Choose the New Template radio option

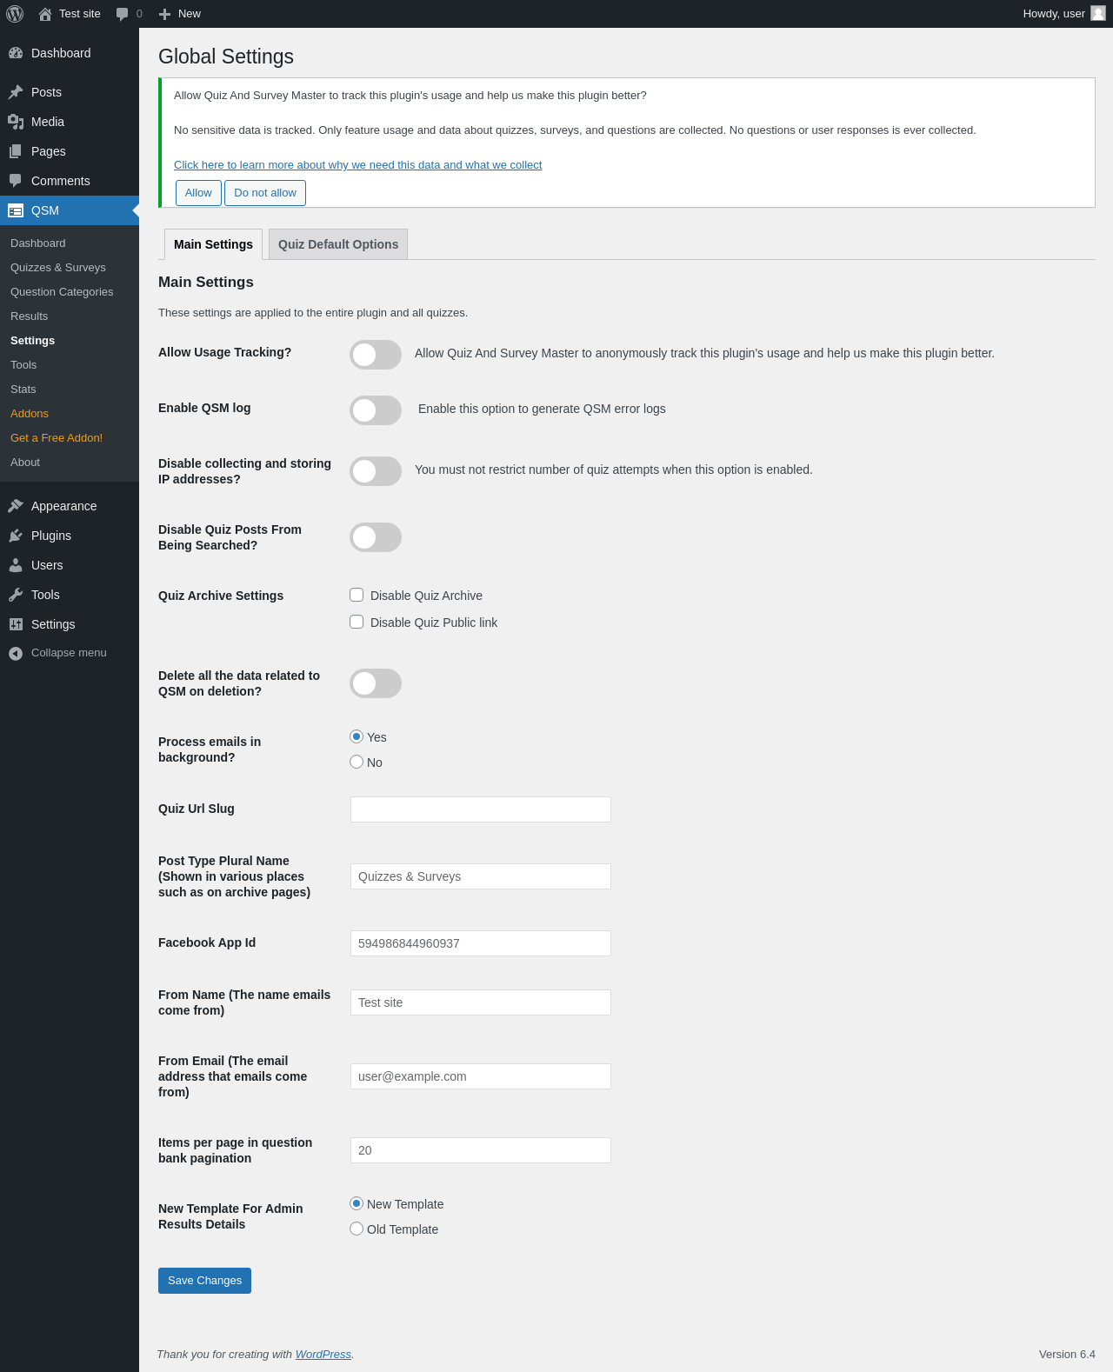pyautogui.click(x=357, y=1203)
